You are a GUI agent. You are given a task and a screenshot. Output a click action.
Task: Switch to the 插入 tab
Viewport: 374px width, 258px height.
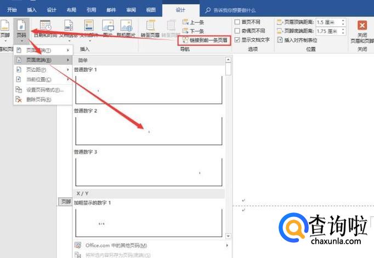tap(31, 10)
